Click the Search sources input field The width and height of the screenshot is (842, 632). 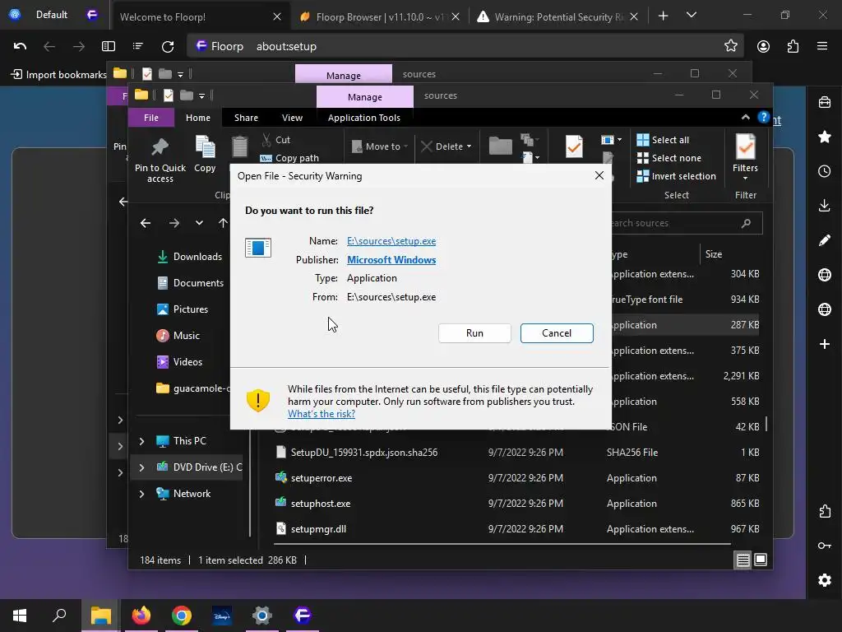(x=682, y=223)
